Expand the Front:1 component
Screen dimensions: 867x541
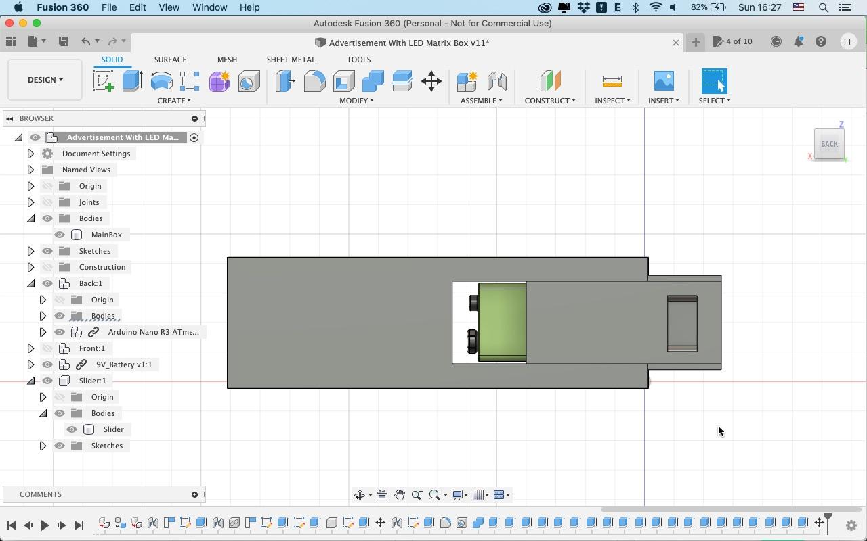tap(30, 348)
